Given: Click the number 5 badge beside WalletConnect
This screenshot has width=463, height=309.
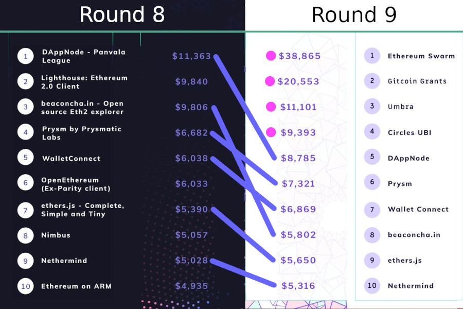Looking at the screenshot, I should coord(26,158).
